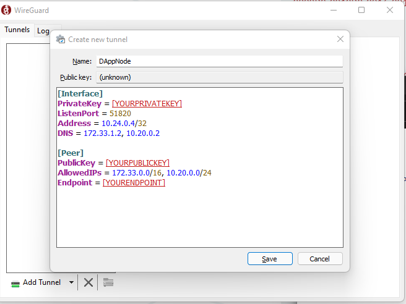Click export tunnels to zip icon

pos(108,282)
